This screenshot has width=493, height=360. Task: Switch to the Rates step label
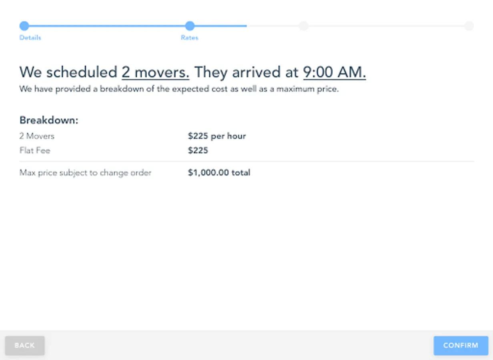pos(190,38)
